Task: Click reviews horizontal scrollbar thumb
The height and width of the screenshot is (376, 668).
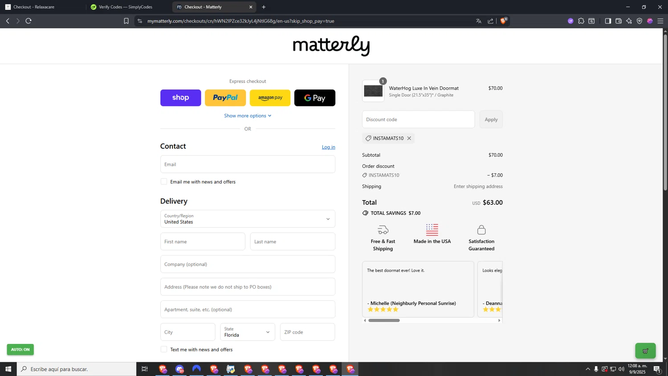Action: point(384,320)
